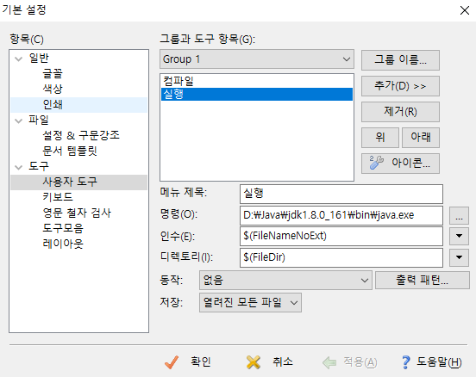
Task: Select 인쇄 in the category tree
Action: click(53, 104)
